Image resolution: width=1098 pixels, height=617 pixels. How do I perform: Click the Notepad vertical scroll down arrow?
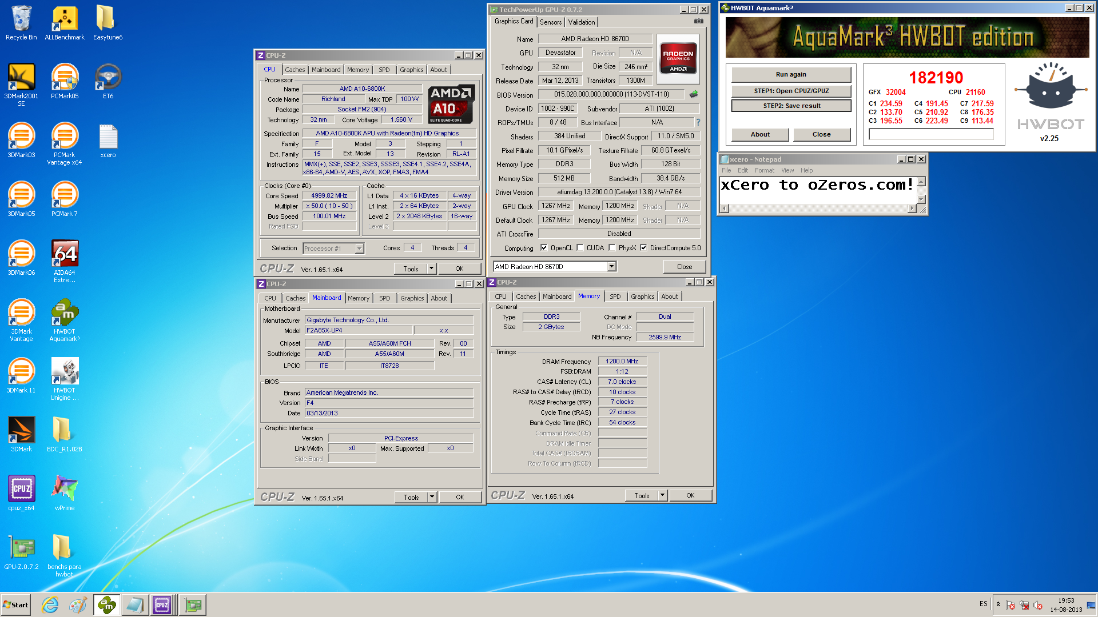[x=921, y=199]
